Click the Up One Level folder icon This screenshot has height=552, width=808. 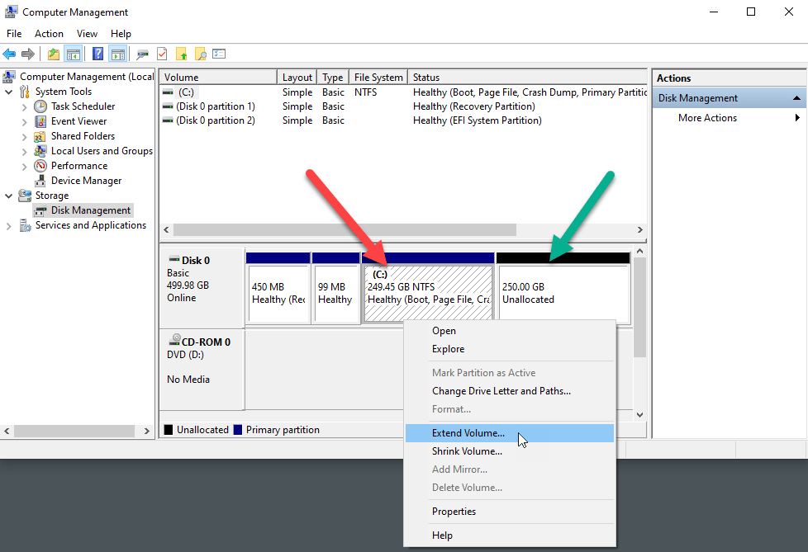(54, 54)
